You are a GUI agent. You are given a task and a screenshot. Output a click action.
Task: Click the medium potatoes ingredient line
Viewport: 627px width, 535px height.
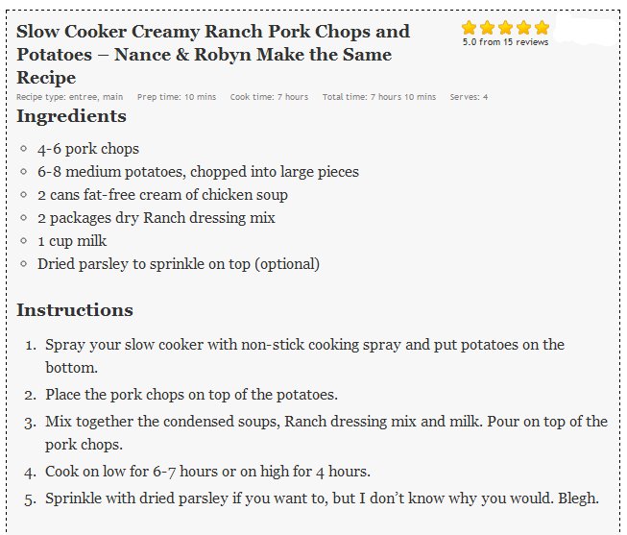[x=198, y=172]
